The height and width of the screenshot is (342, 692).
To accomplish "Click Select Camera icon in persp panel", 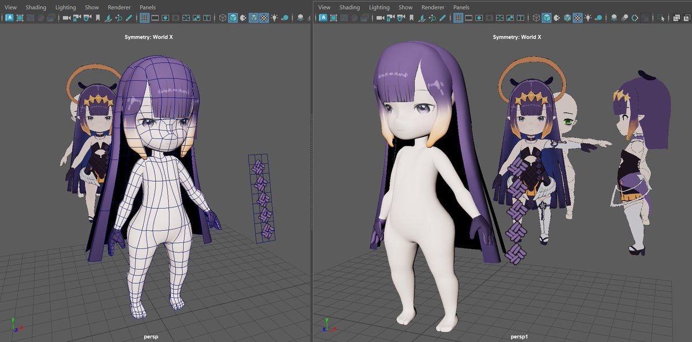I will [x=67, y=18].
